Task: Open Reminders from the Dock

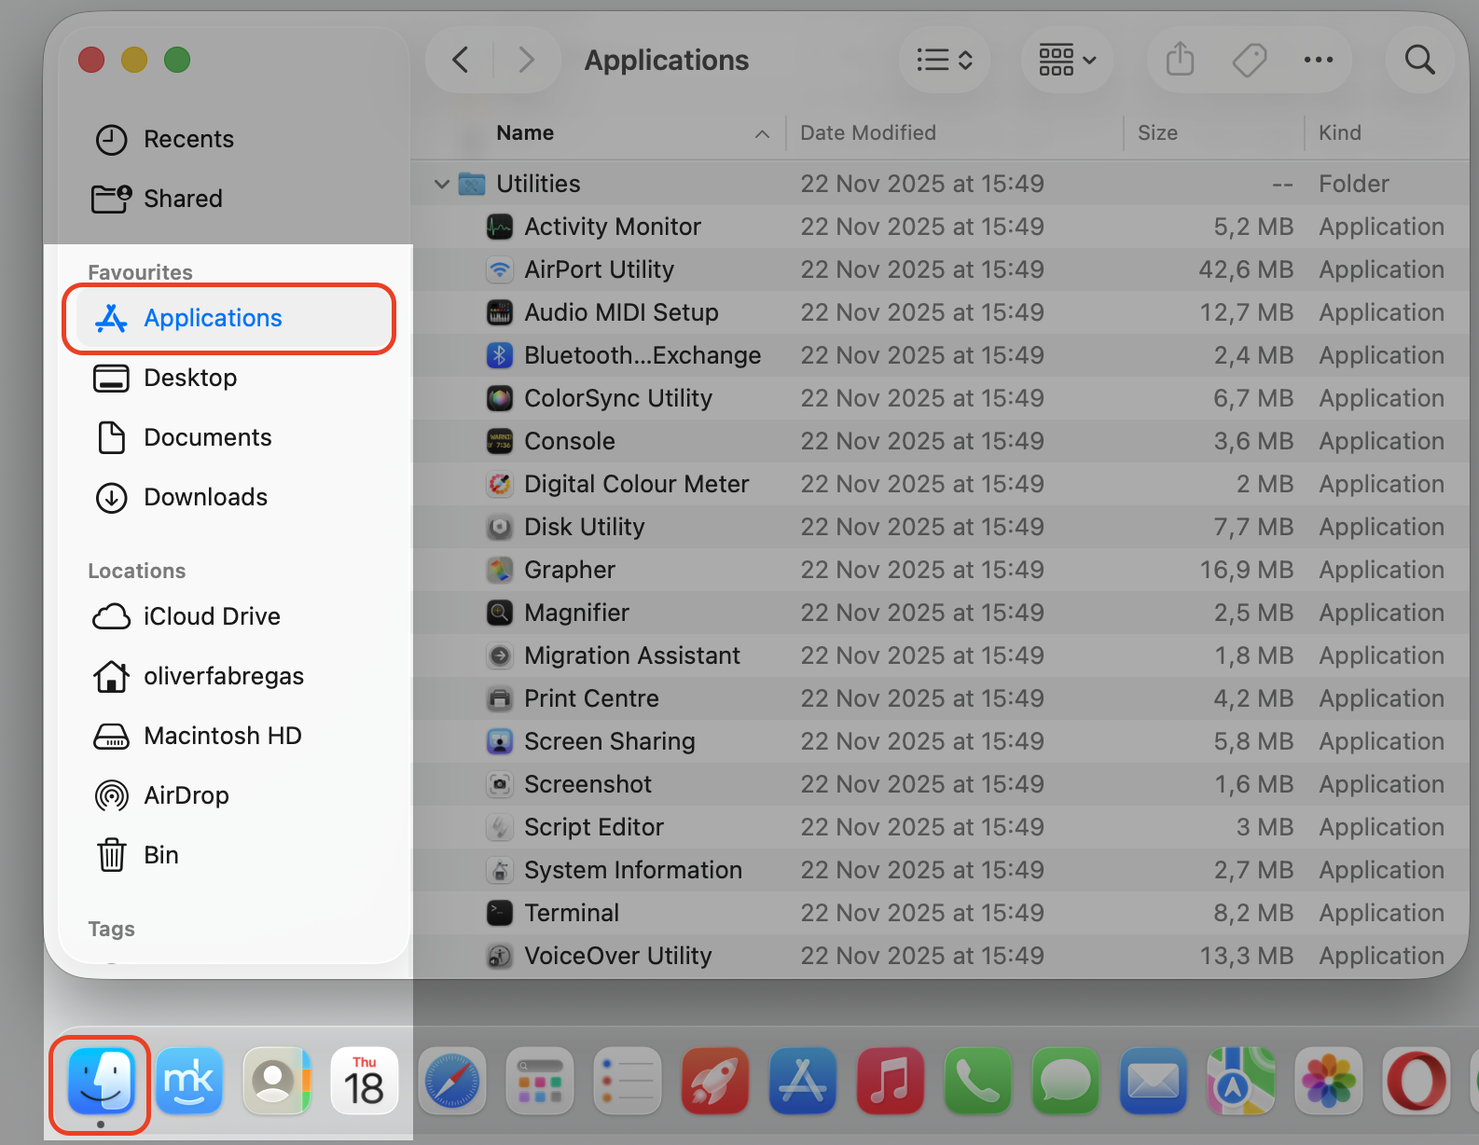Action: [628, 1082]
